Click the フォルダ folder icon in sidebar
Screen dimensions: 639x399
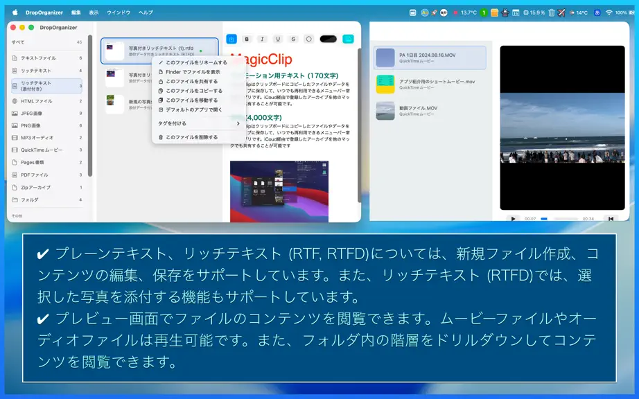15,199
